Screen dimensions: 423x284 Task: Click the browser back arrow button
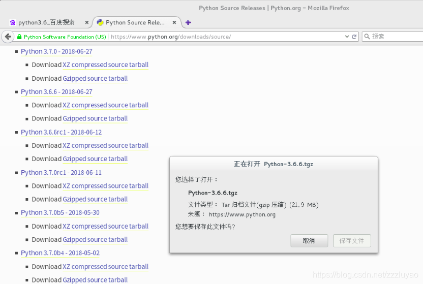(x=8, y=37)
